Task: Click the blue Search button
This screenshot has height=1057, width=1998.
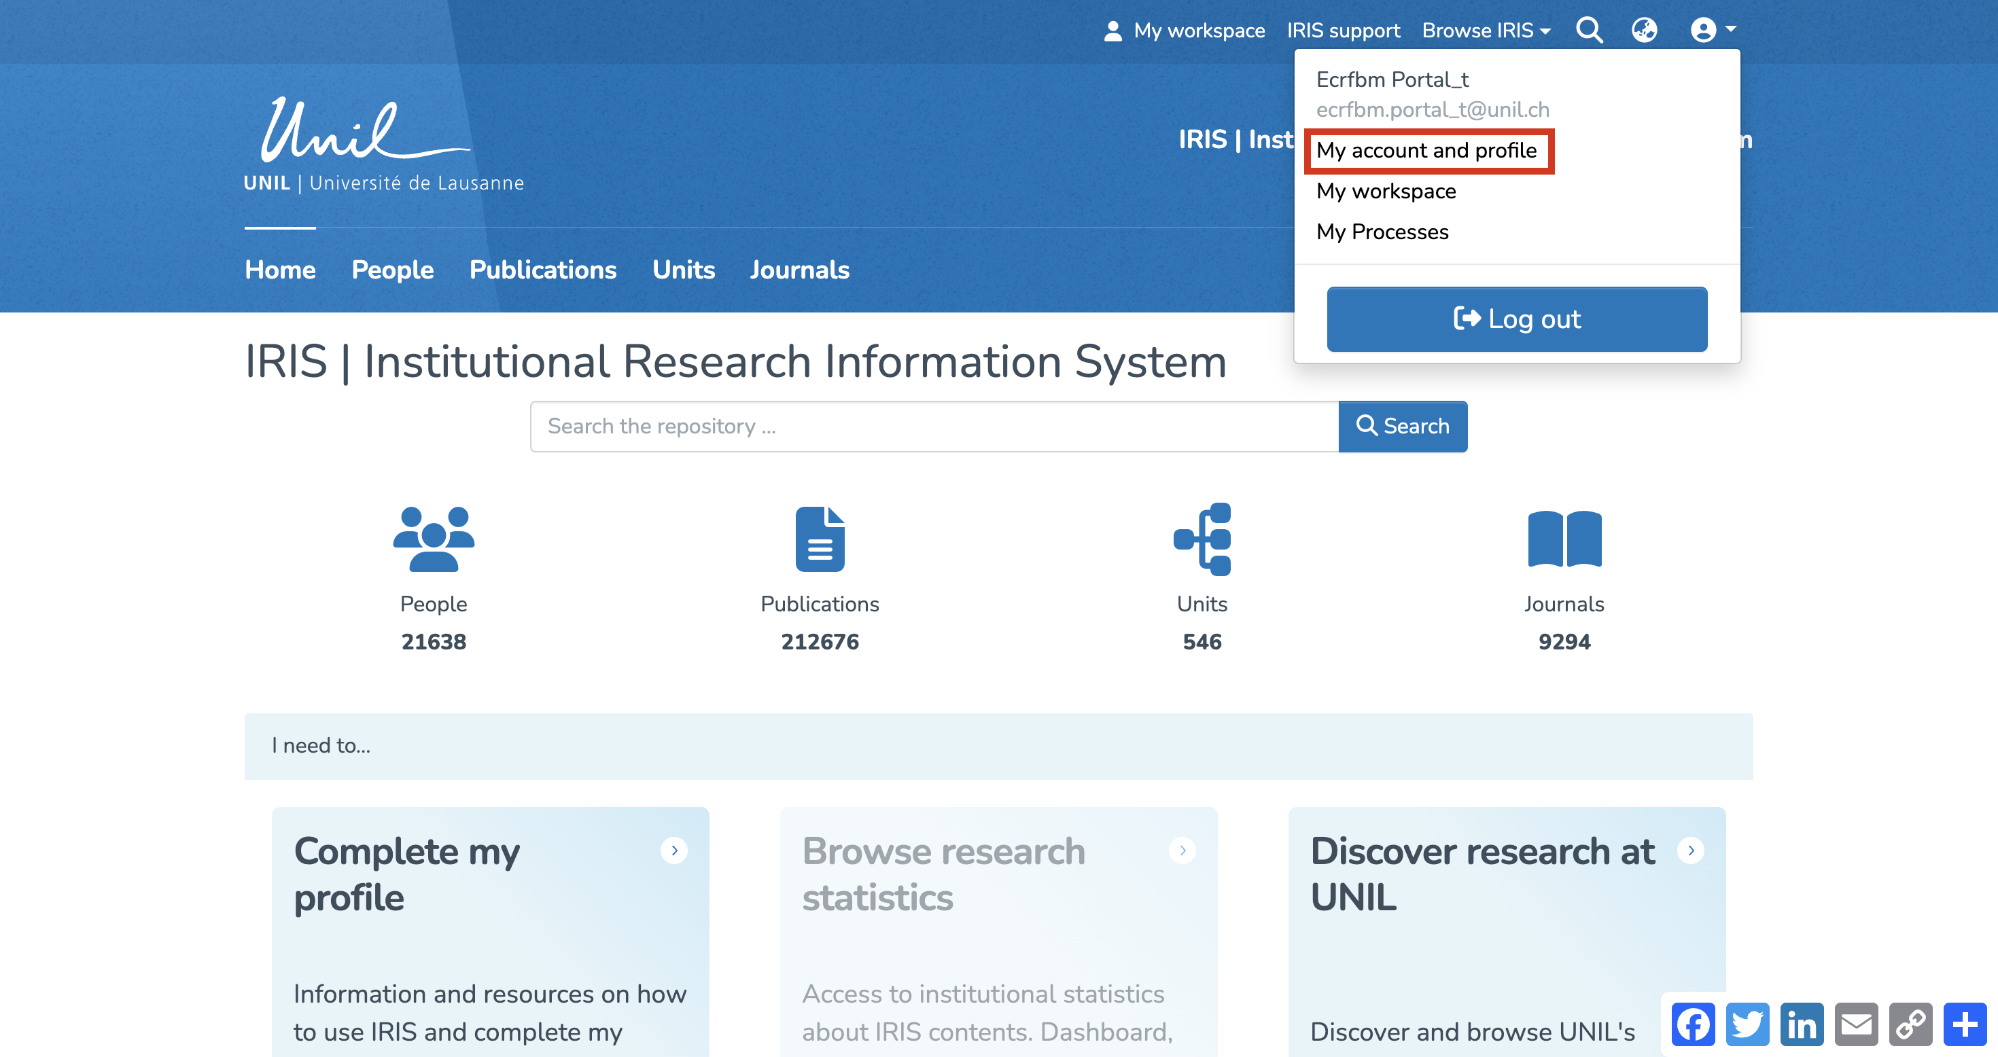Action: [1402, 426]
